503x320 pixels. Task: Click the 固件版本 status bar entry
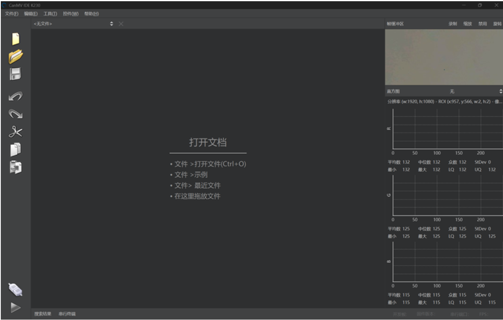pos(425,314)
